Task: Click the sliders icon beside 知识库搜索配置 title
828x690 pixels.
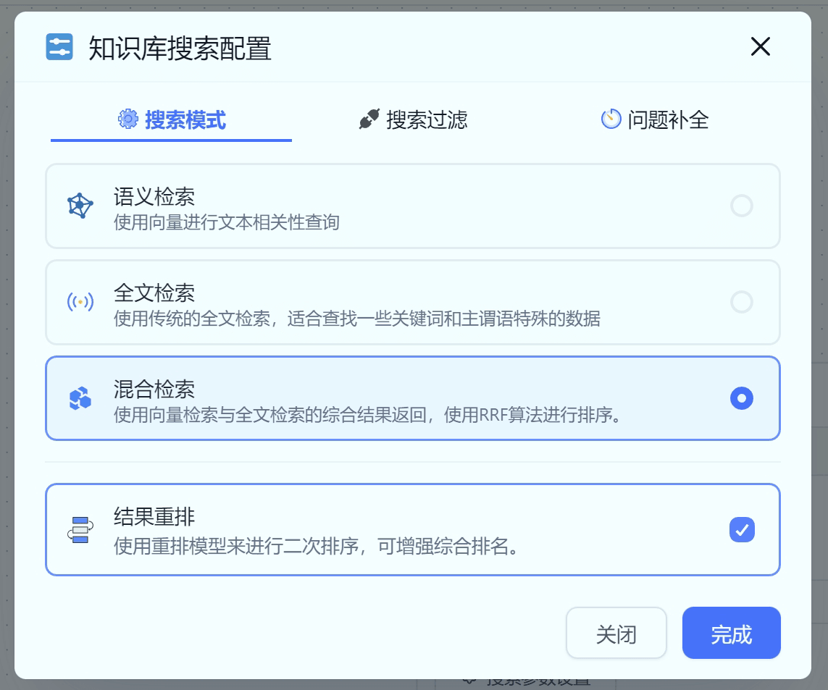Action: (59, 47)
